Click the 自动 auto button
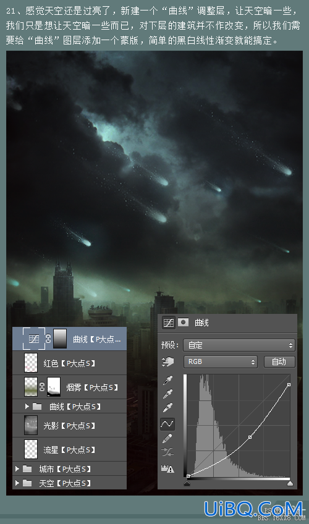 (279, 361)
